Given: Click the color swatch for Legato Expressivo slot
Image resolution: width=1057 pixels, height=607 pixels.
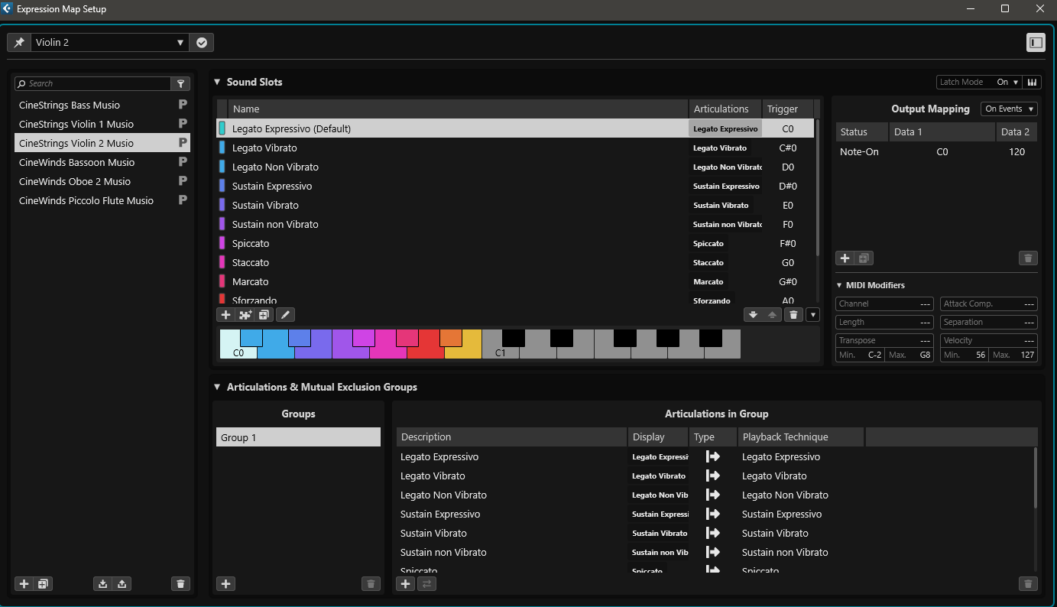Looking at the screenshot, I should pyautogui.click(x=222, y=128).
